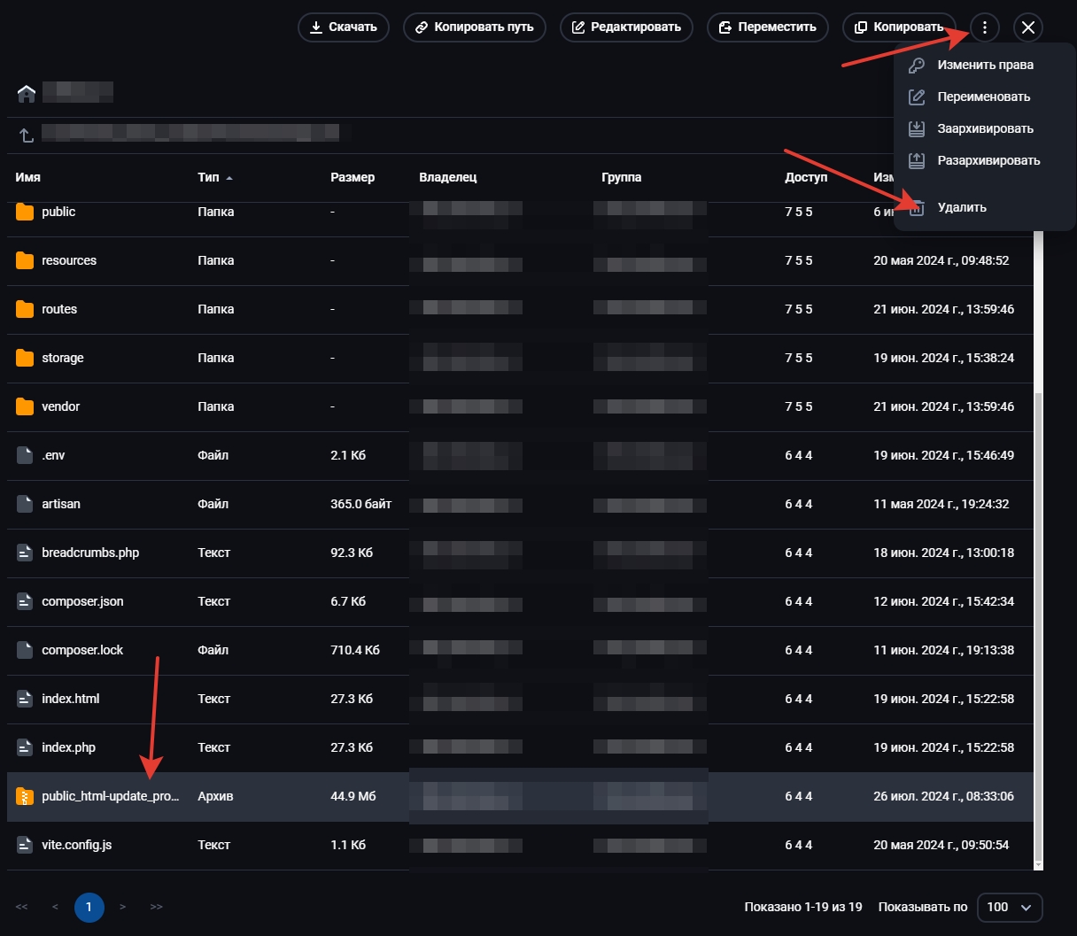Close the selection toolbar with X button
Image resolution: width=1077 pixels, height=936 pixels.
click(1027, 27)
